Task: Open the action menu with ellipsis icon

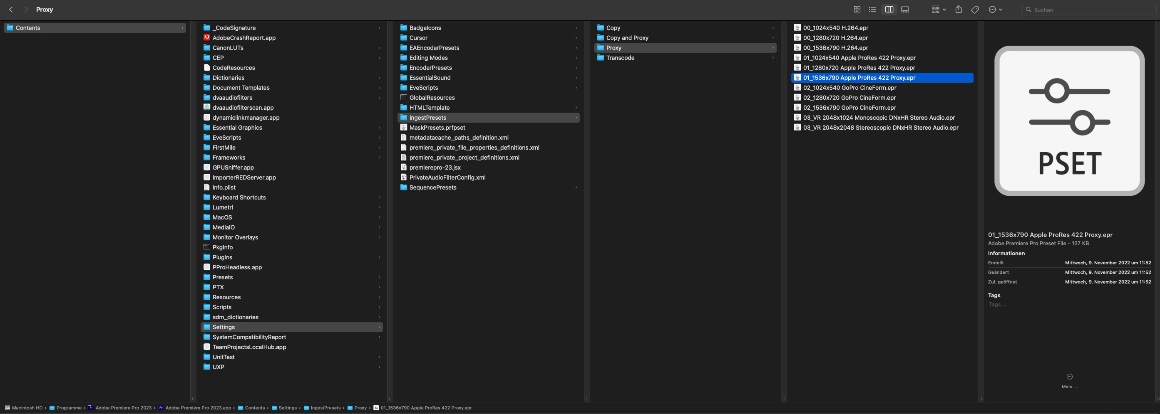Action: click(x=995, y=10)
